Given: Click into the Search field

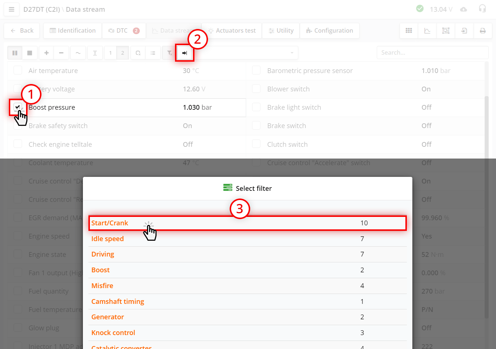Looking at the screenshot, I should [432, 53].
